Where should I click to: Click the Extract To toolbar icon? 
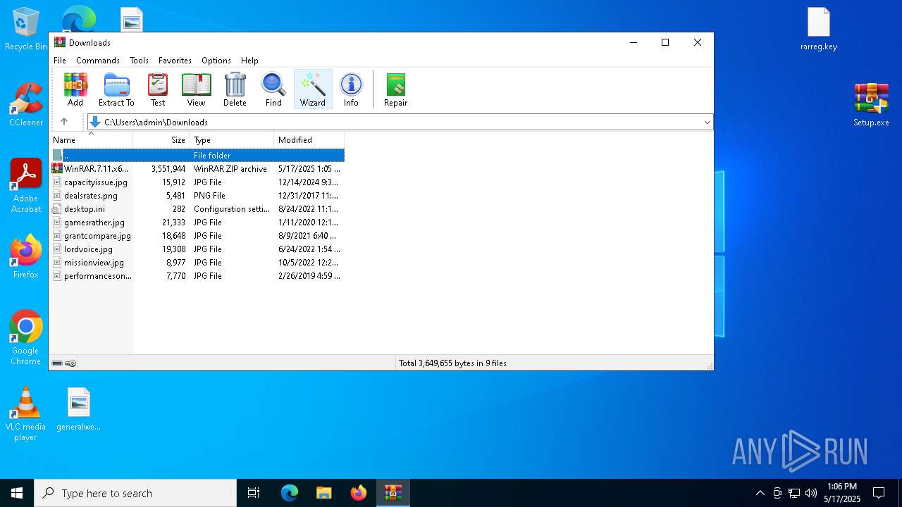tap(116, 89)
